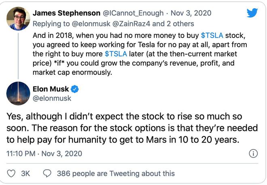267x185 pixels.
Task: Open the first $TSLA cashtag before "stock"
Action: pyautogui.click(x=213, y=35)
